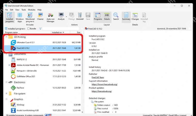Viewport: 196px width, 116px height.
Task: Open the File menu
Action: click(6, 10)
